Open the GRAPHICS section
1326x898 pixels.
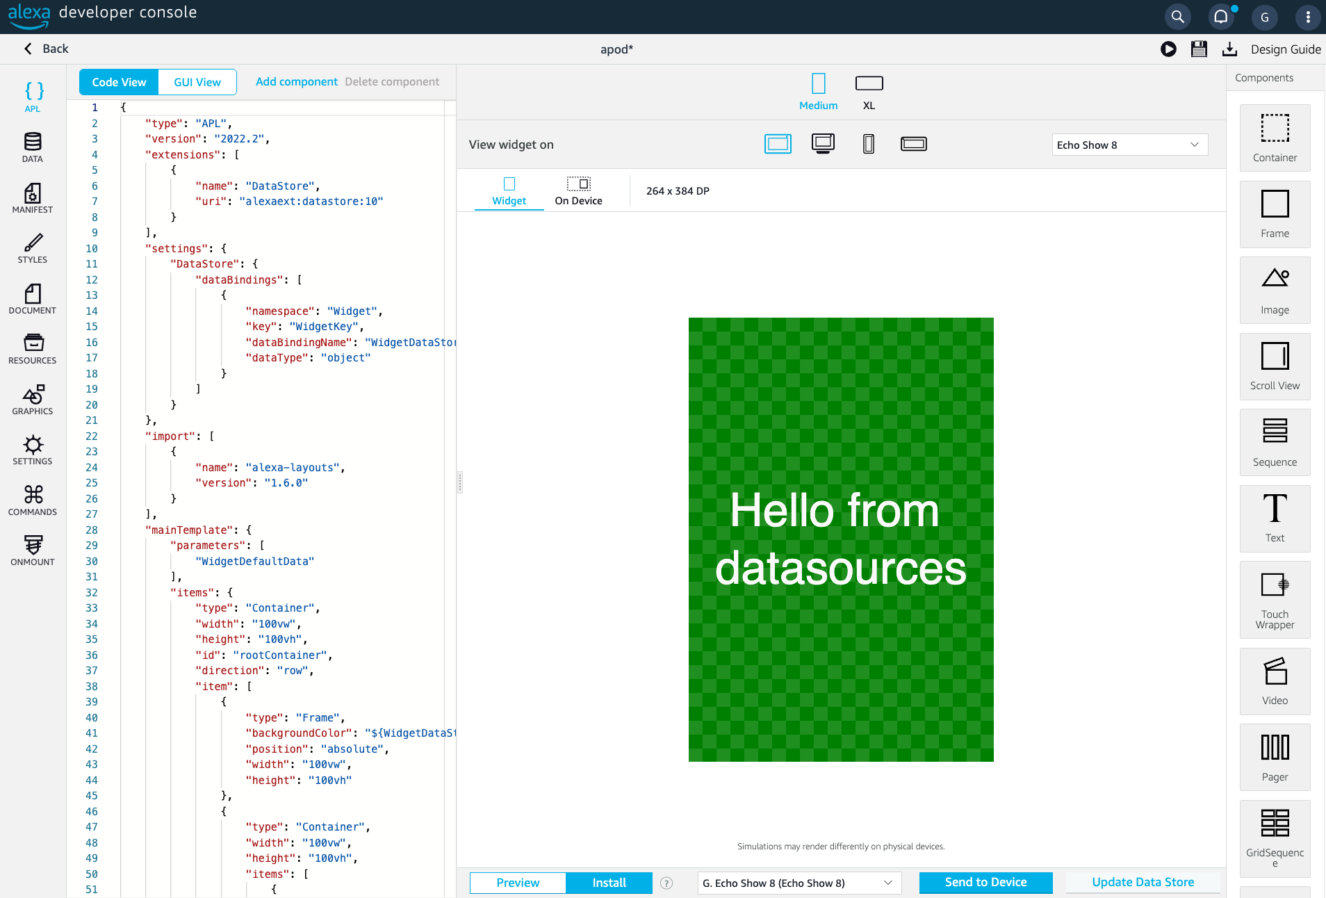(33, 400)
